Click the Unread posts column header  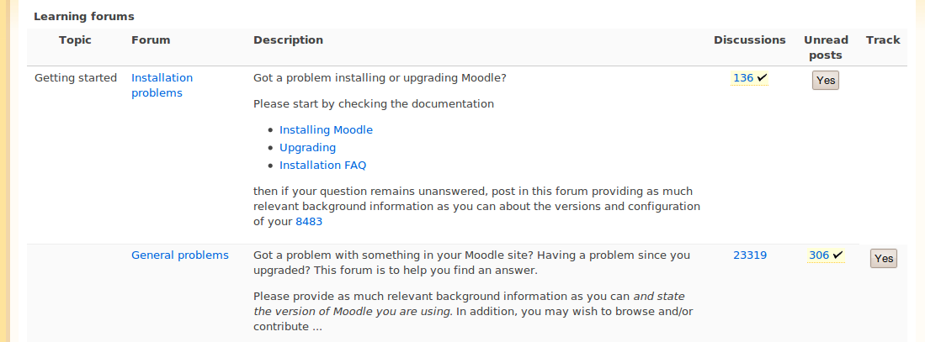click(826, 48)
